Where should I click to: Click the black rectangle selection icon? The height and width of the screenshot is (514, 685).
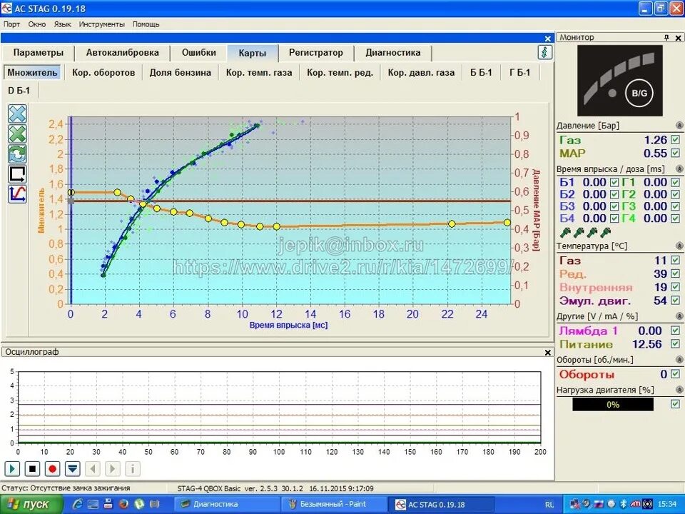17,174
